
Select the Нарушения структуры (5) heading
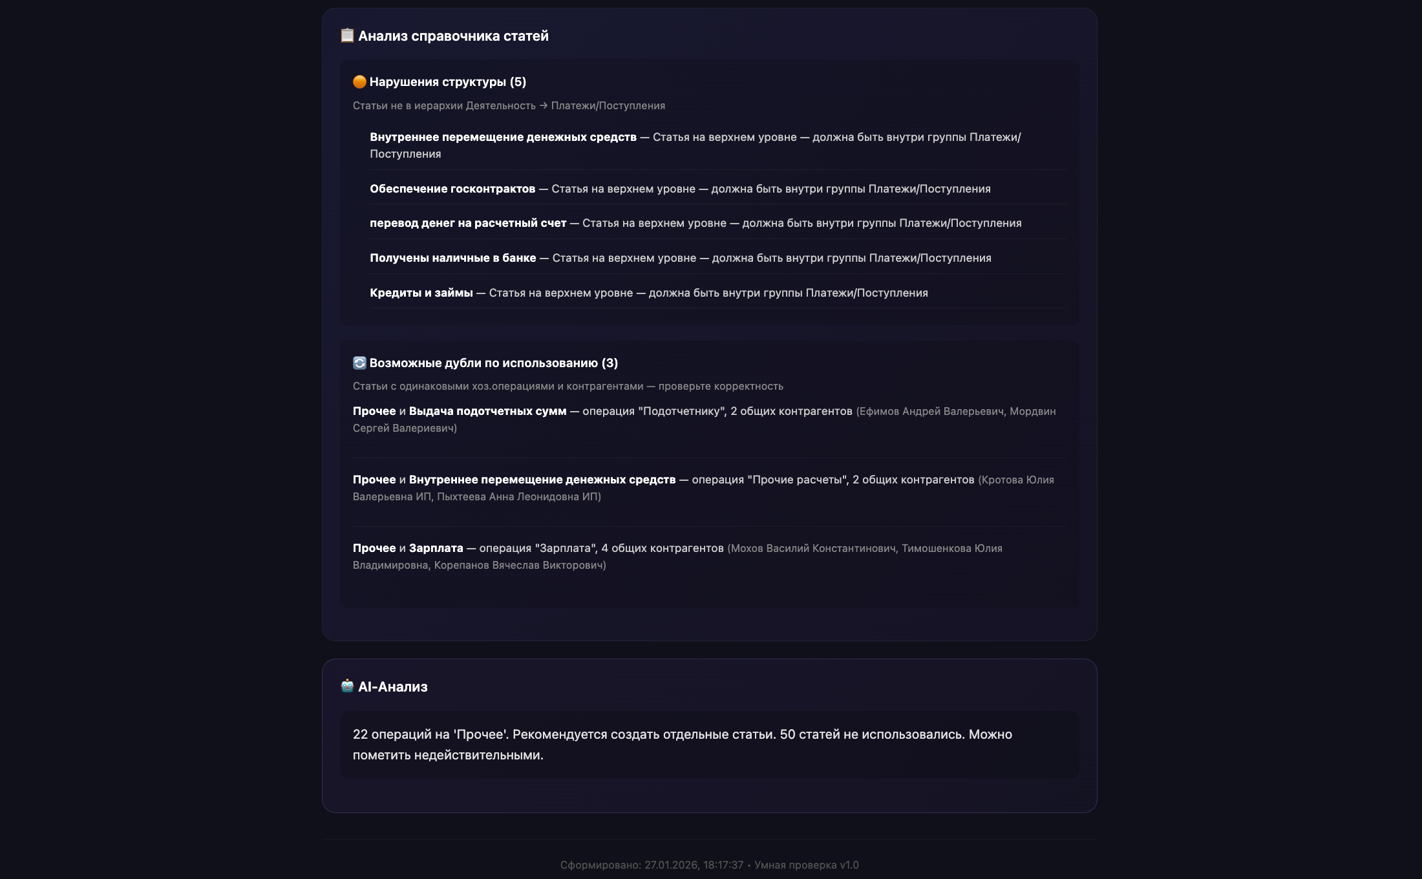[447, 82]
